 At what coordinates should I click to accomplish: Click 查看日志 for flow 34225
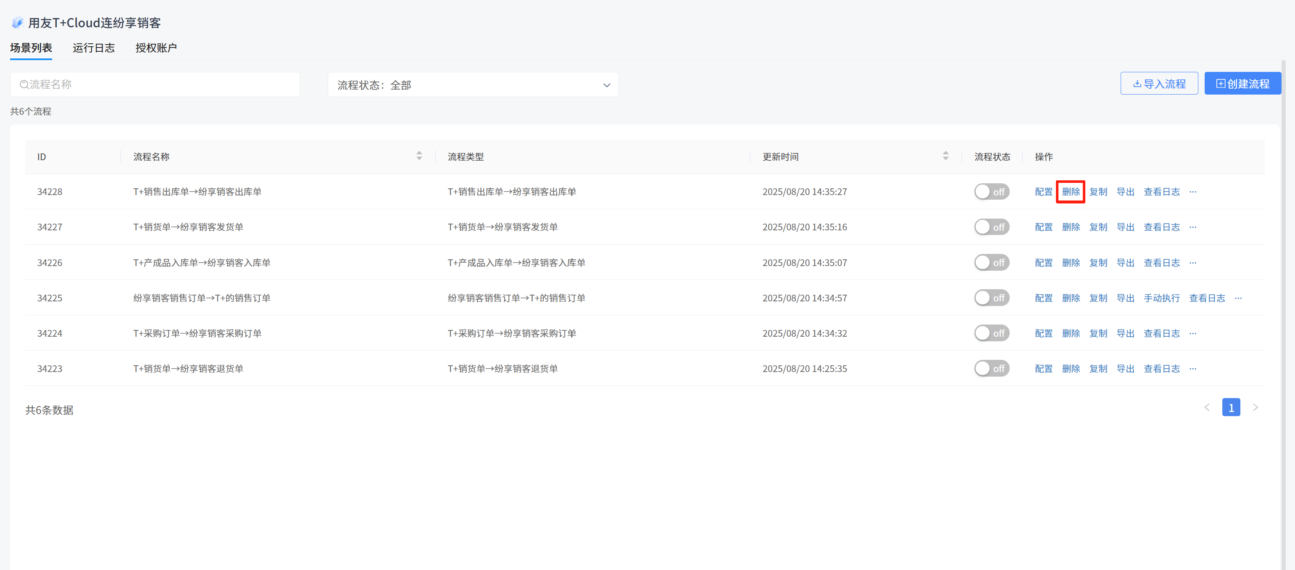[1206, 298]
